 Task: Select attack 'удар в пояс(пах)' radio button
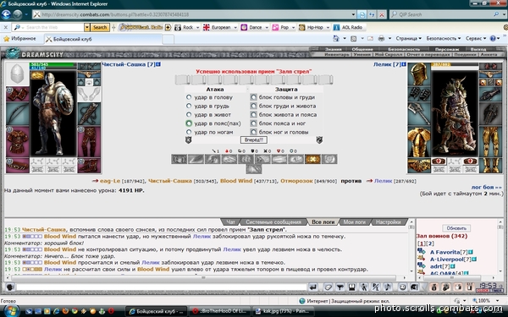(189, 123)
